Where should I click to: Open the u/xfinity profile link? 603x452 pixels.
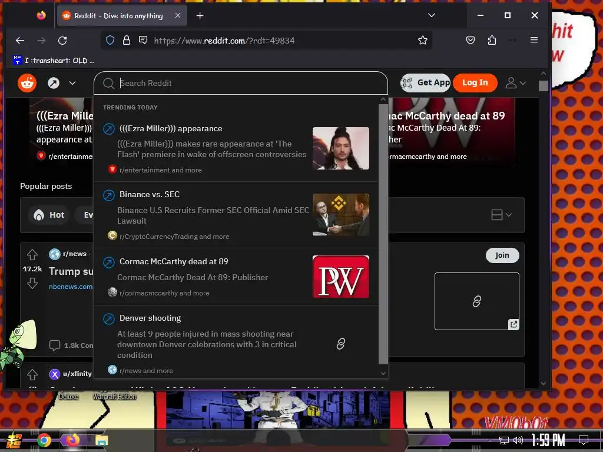click(77, 374)
